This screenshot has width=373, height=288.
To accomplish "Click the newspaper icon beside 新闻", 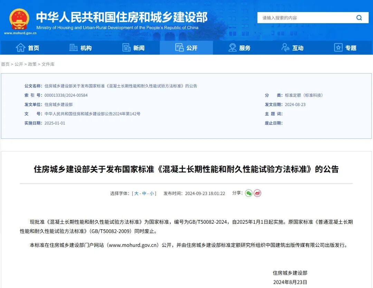I will (x=126, y=48).
